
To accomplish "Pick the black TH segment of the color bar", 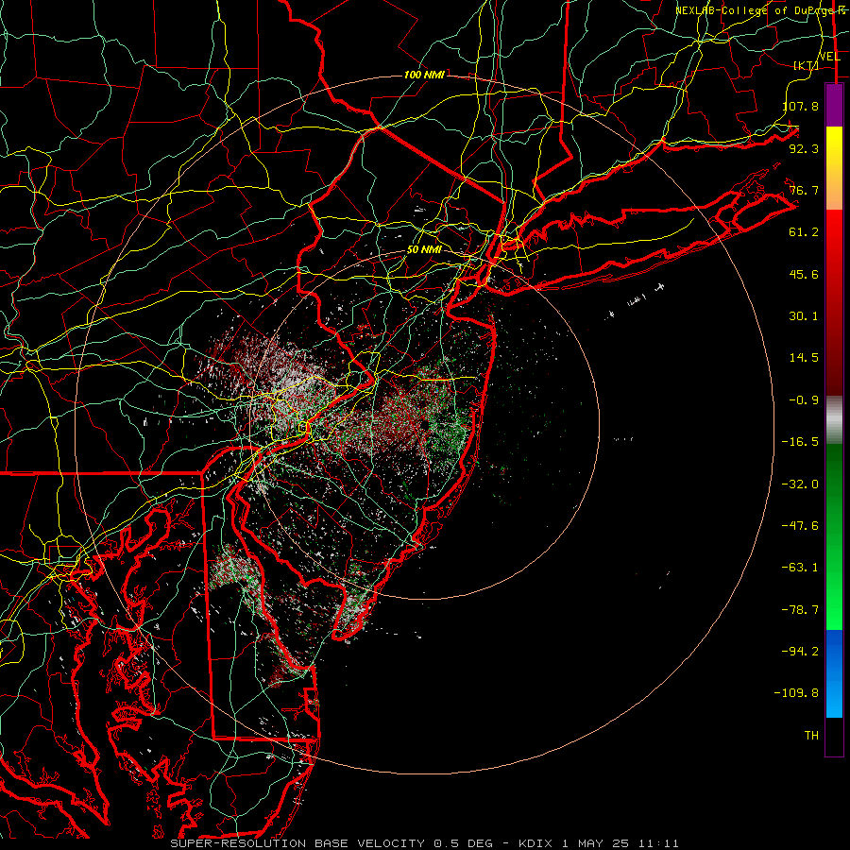I will tap(834, 736).
